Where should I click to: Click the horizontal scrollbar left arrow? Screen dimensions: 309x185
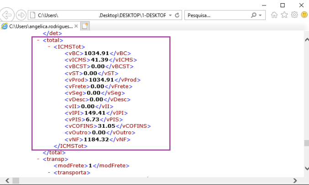pos(7,180)
